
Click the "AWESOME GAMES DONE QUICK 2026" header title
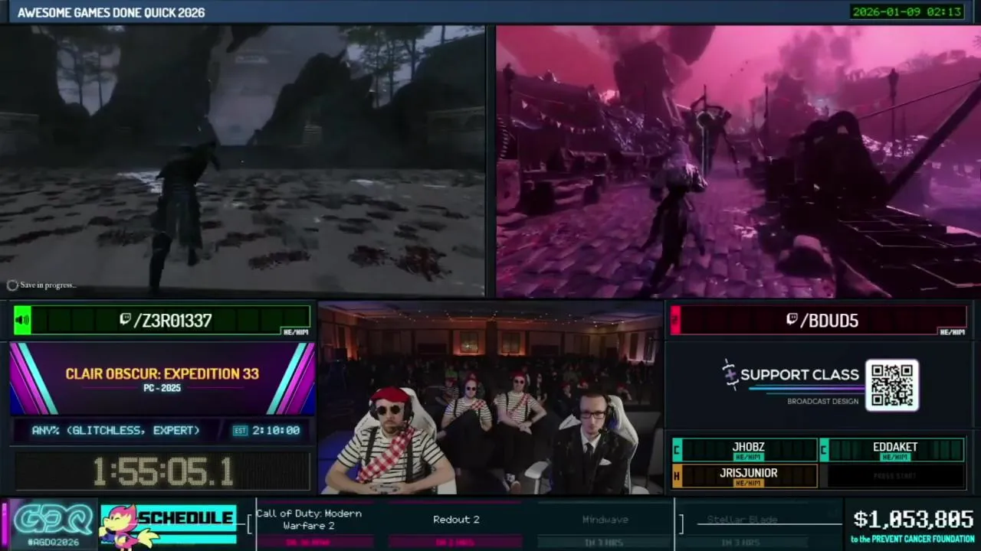[x=111, y=12]
